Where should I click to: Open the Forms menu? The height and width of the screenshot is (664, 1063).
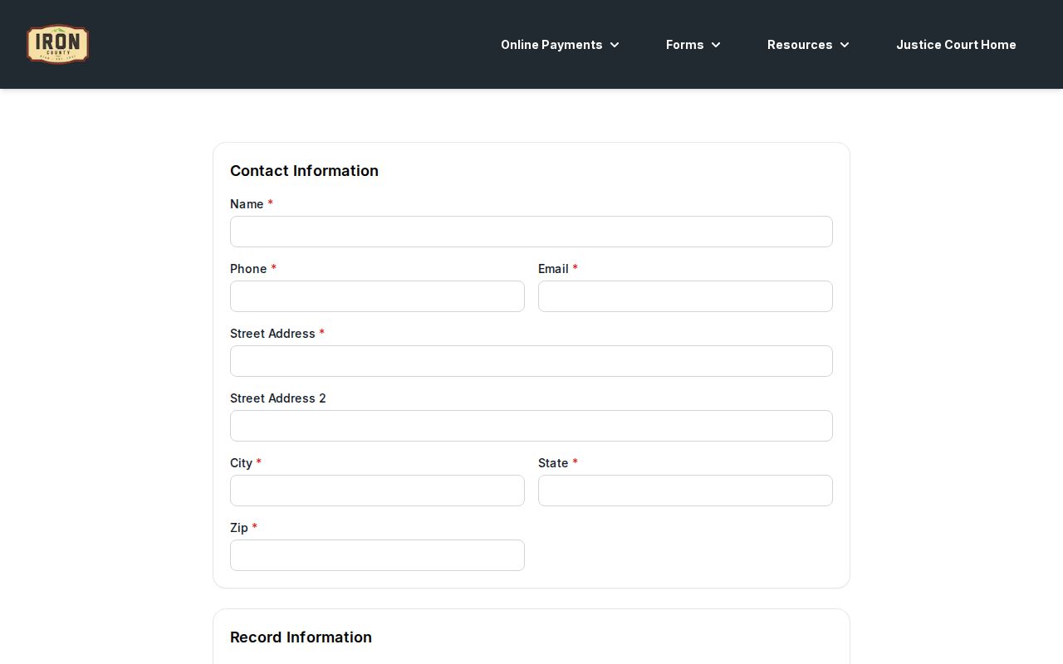pyautogui.click(x=693, y=45)
